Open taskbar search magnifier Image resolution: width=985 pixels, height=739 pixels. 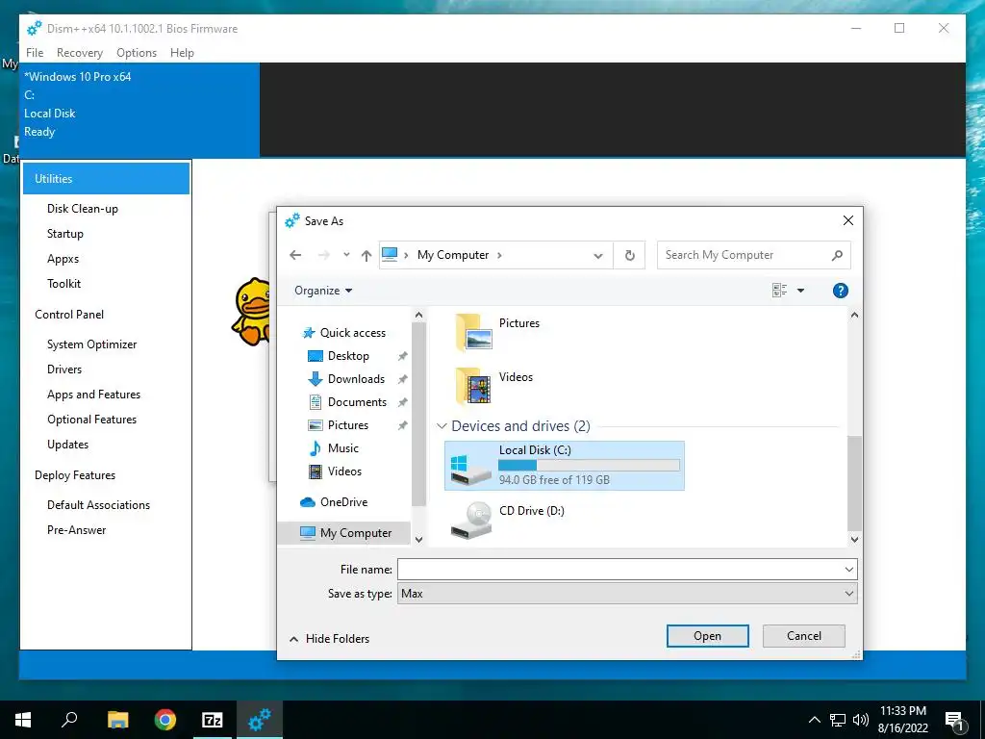(x=69, y=720)
